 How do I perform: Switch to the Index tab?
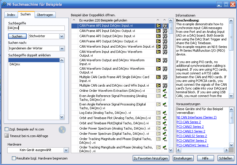pos(11,15)
